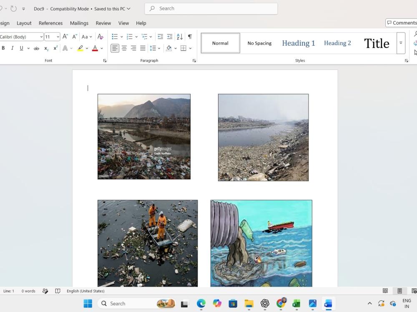Click Line and Paragraph Spacing icon

point(153,48)
